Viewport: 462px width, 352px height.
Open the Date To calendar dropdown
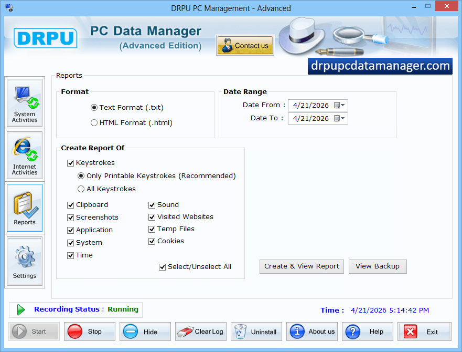339,118
